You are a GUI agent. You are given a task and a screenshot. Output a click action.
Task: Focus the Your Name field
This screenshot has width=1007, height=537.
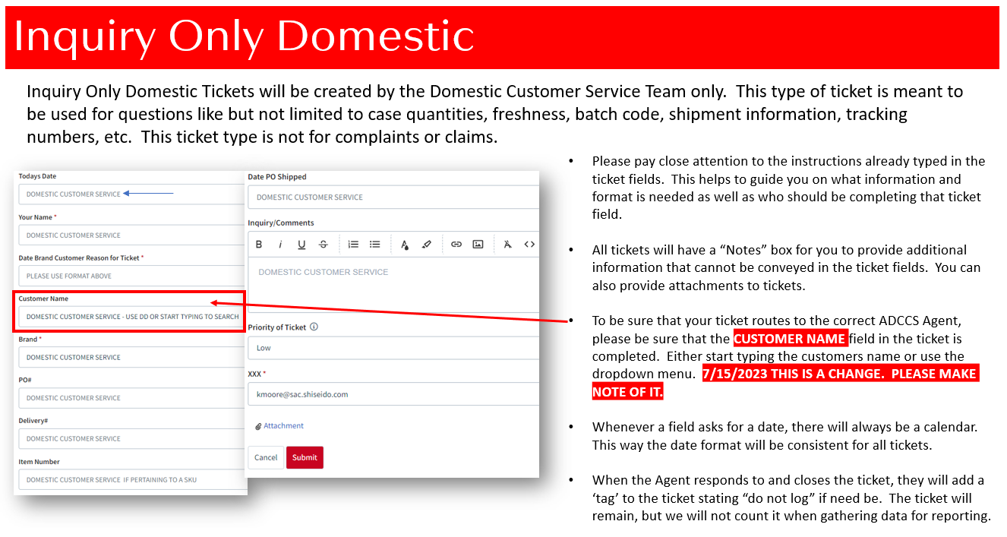[x=131, y=235]
